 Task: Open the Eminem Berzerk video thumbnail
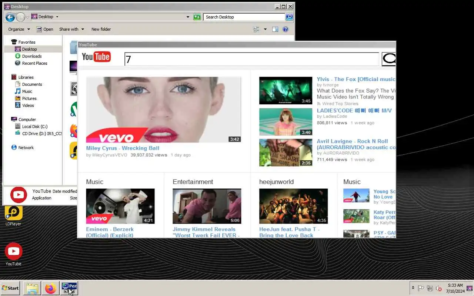(120, 206)
